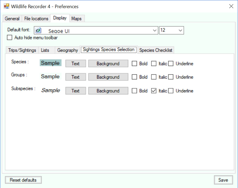238x188 pixels.
Task: Click the font type icon beside Segoe UI
Action: pyautogui.click(x=38, y=30)
